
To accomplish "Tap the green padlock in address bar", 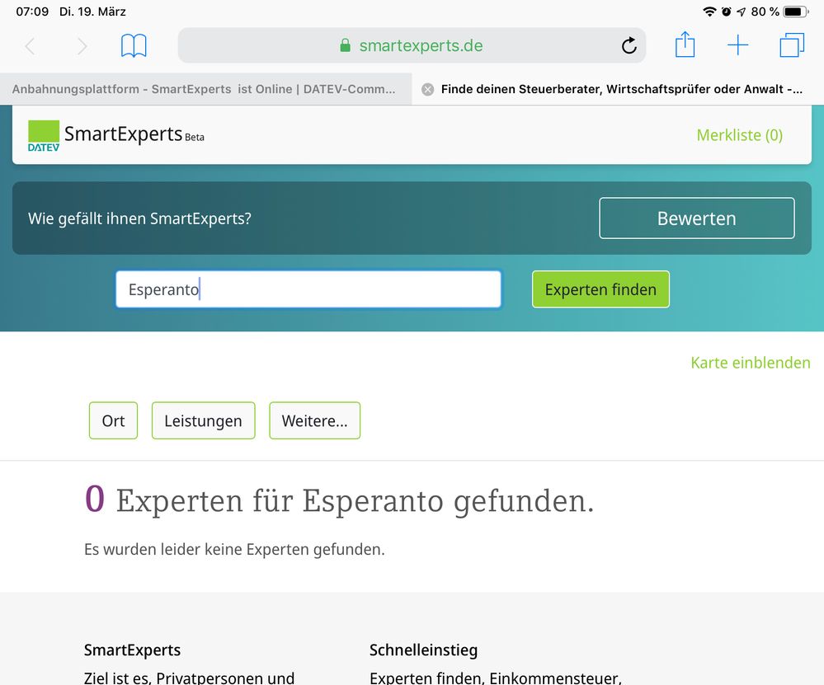I will (346, 45).
